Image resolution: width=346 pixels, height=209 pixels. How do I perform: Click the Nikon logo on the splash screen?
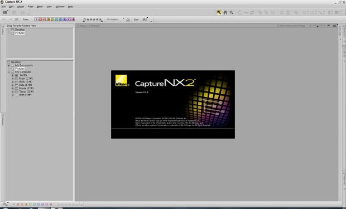point(121,80)
